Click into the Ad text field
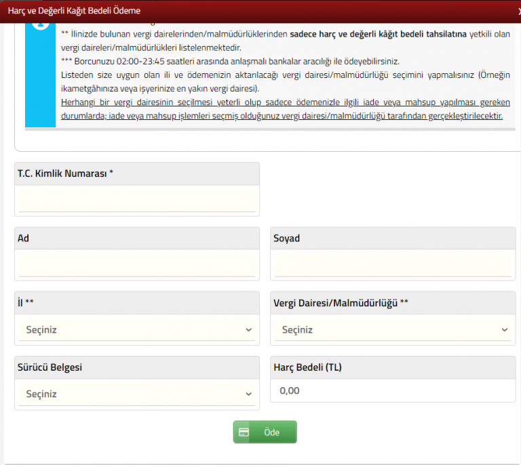521x465 pixels. point(137,264)
